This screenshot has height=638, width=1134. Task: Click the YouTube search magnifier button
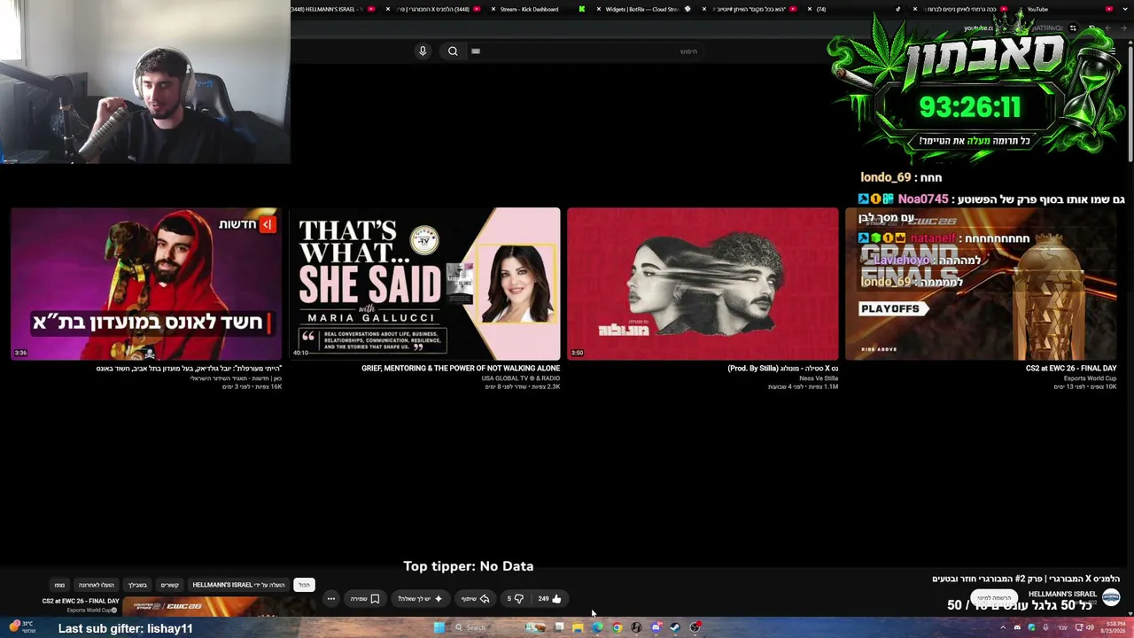(x=453, y=51)
